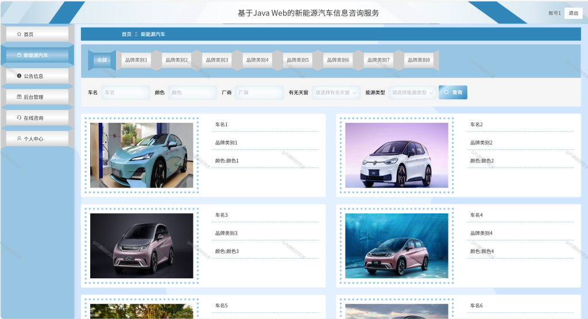The height and width of the screenshot is (319, 588).
Task: Click the 车名6 title text
Action: click(477, 305)
